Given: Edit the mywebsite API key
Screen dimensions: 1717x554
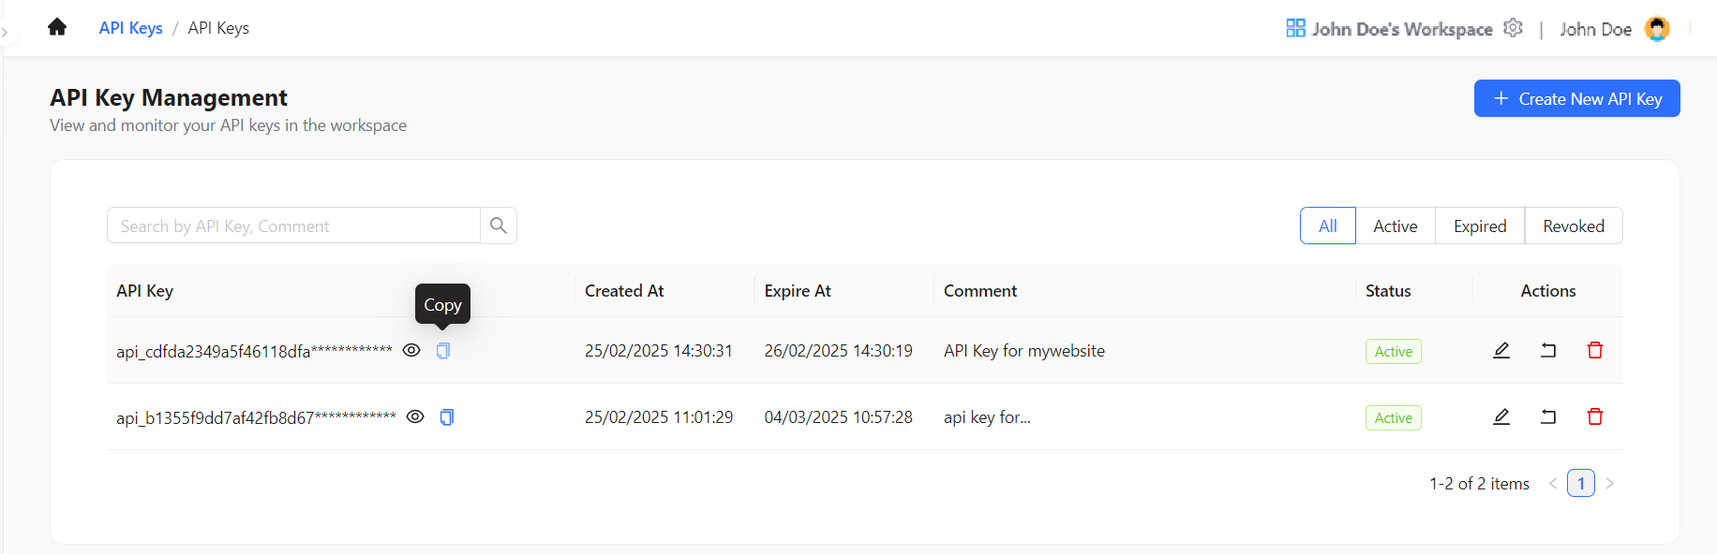Looking at the screenshot, I should [1501, 350].
